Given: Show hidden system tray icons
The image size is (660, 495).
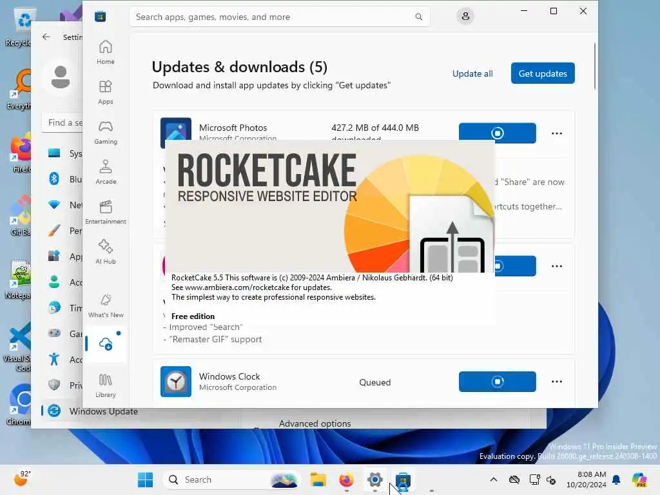Looking at the screenshot, I should click(x=494, y=480).
